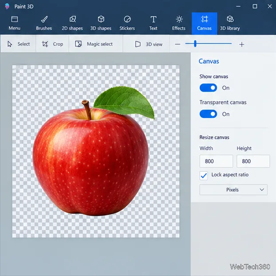Uncheck Lock aspect ratio
276x276 pixels.
[x=204, y=175]
